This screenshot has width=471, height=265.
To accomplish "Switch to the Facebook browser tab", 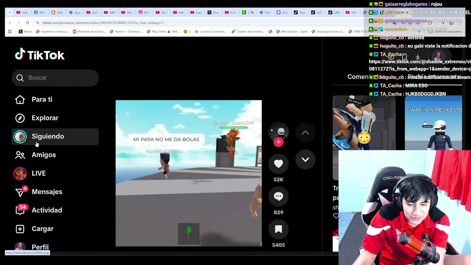I will (40, 13).
